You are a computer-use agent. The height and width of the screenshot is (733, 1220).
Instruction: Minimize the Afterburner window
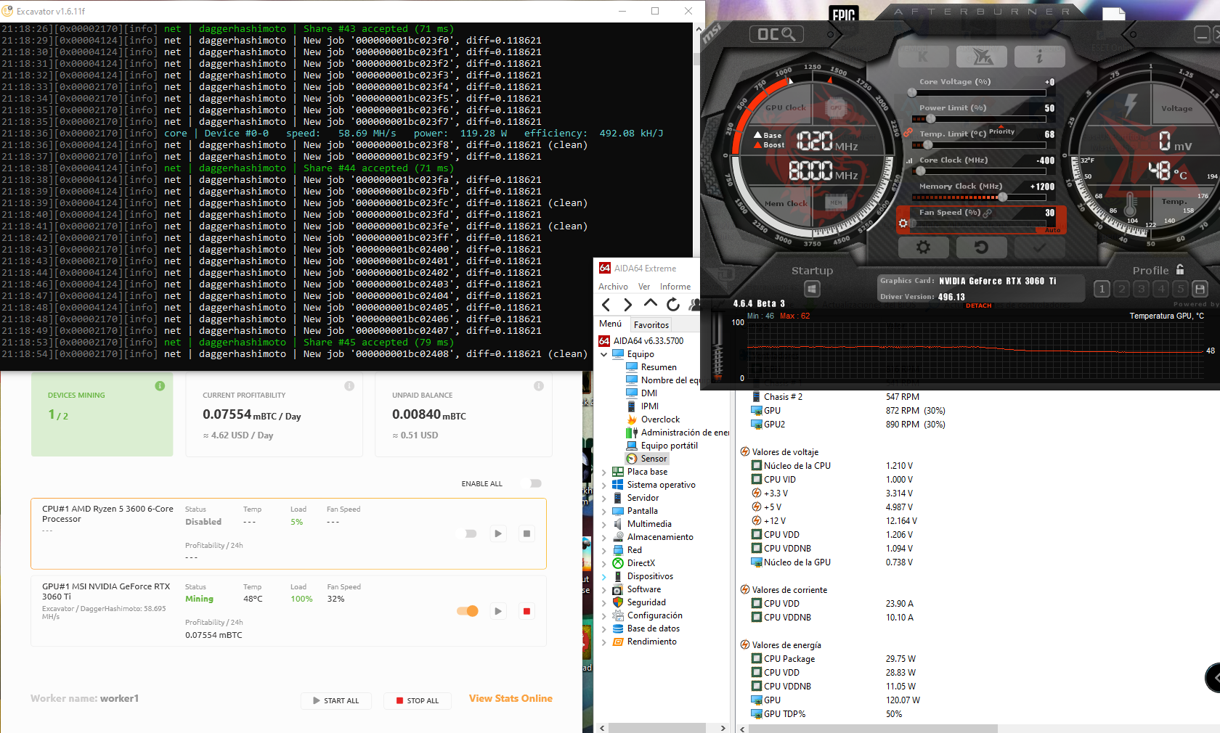1202,34
